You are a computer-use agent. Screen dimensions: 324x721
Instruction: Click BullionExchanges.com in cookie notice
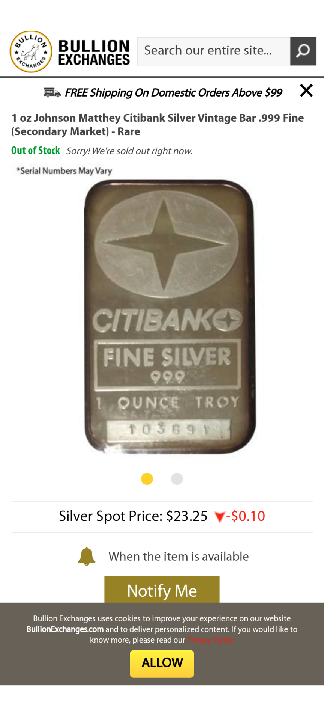65,629
